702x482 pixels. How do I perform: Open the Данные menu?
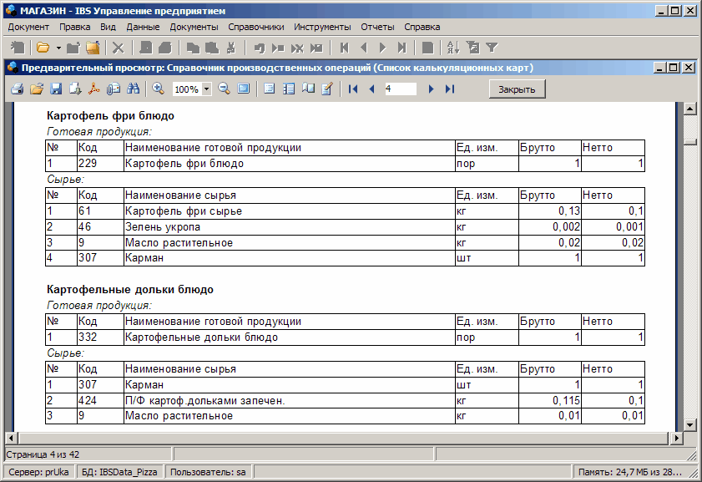point(143,27)
